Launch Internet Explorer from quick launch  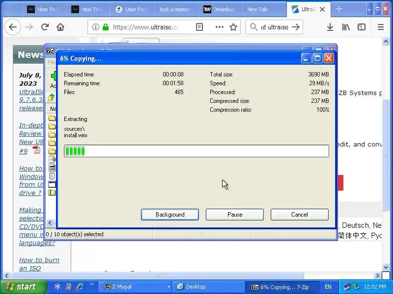point(81,287)
